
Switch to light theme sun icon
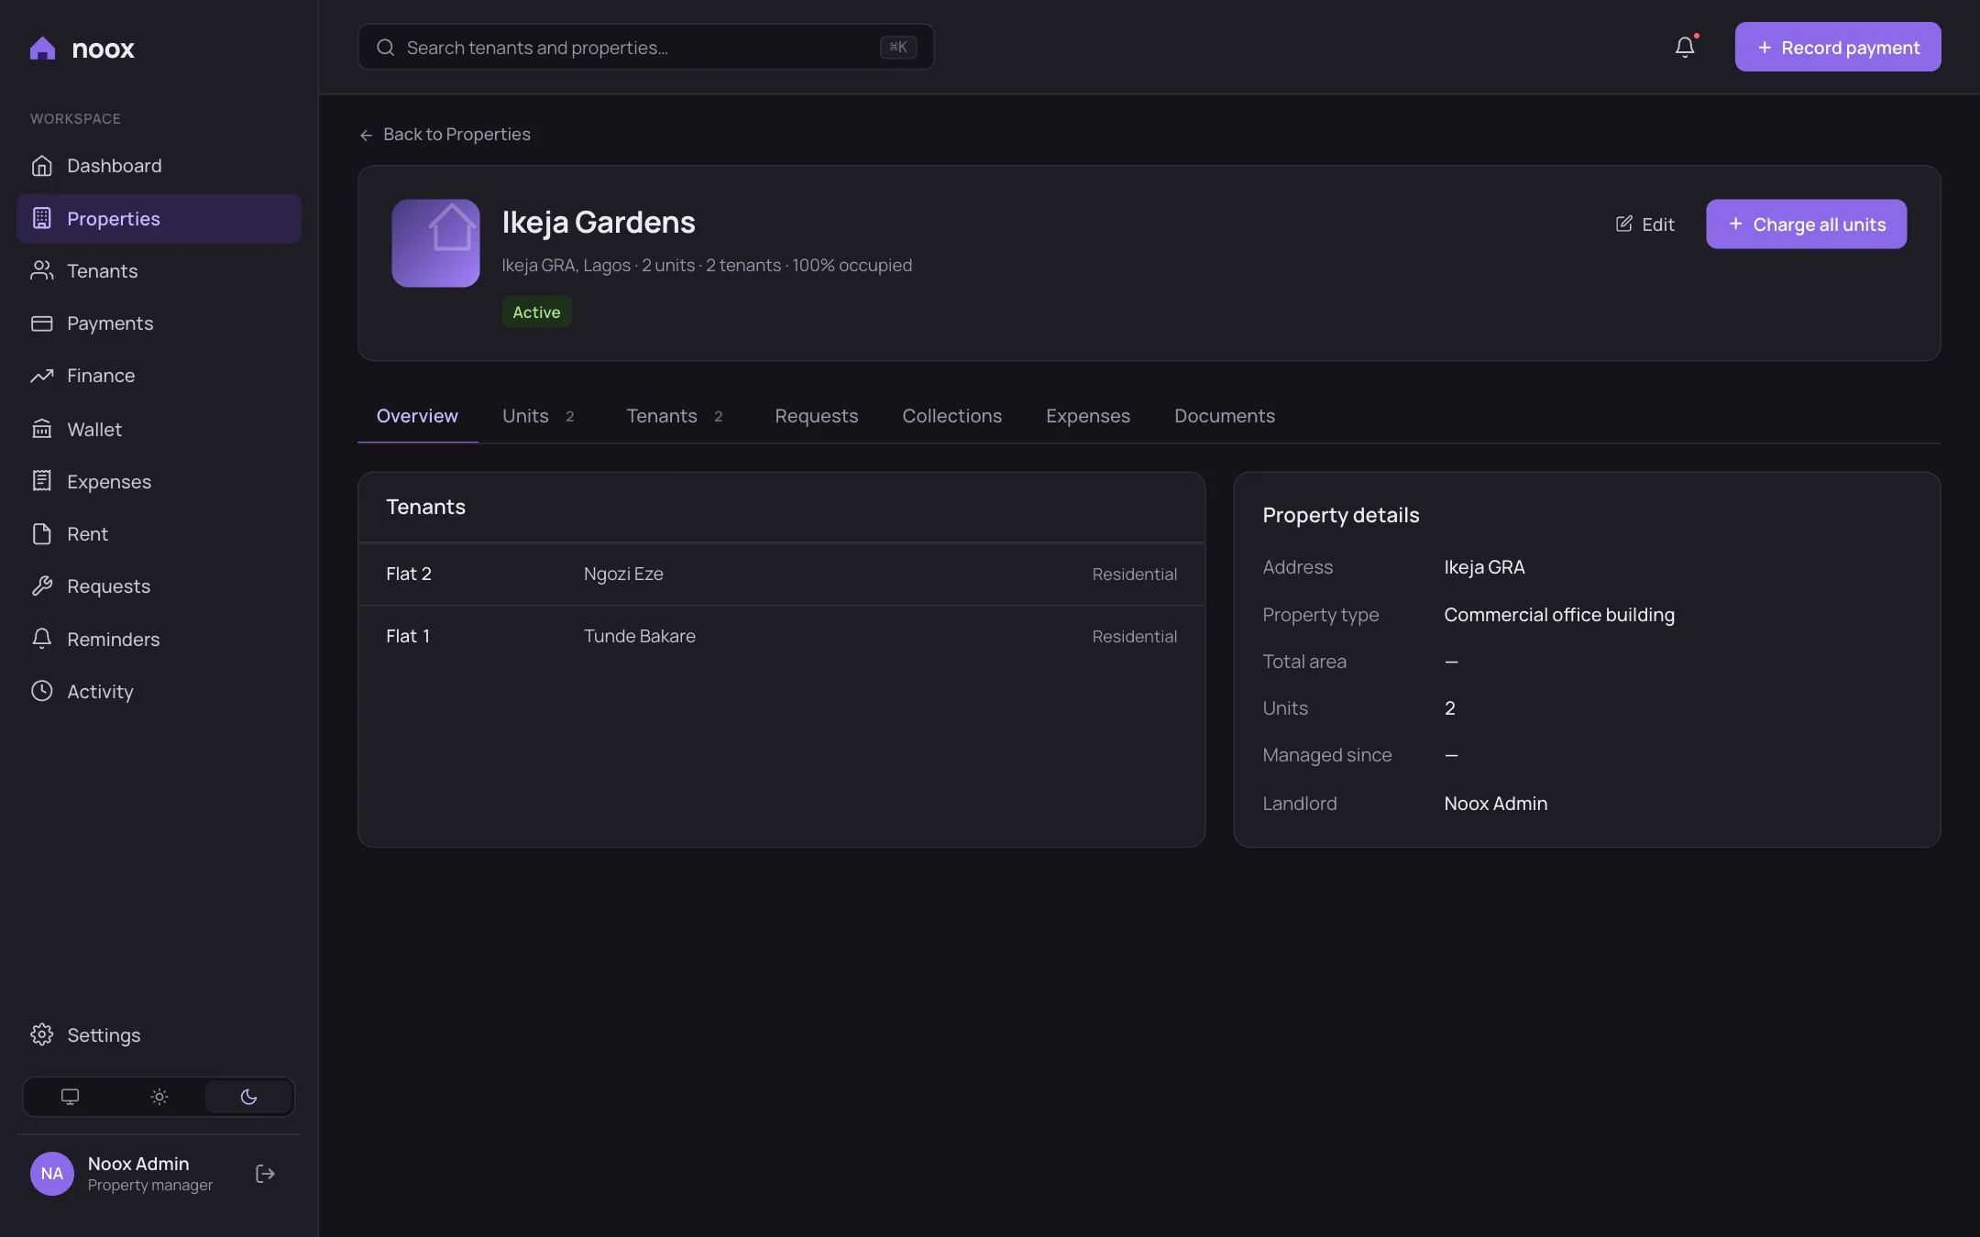tap(159, 1097)
